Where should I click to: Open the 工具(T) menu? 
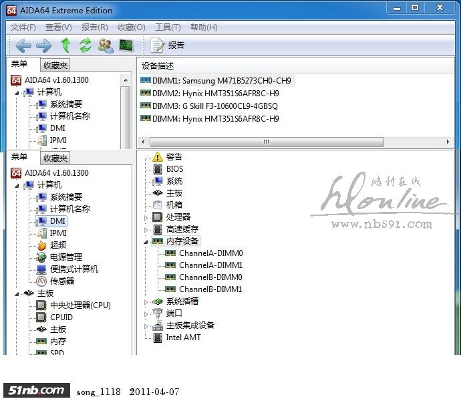coord(168,27)
